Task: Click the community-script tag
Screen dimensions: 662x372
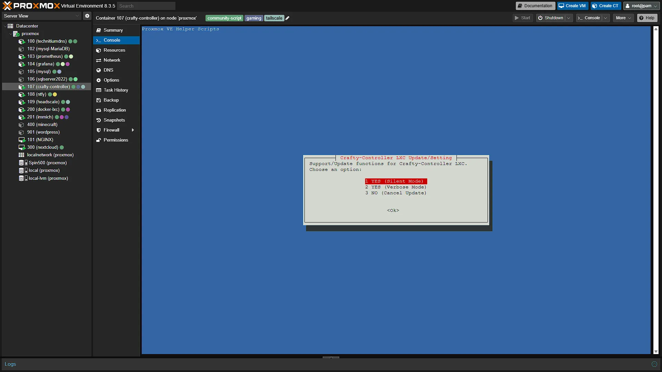Action: [x=224, y=18]
